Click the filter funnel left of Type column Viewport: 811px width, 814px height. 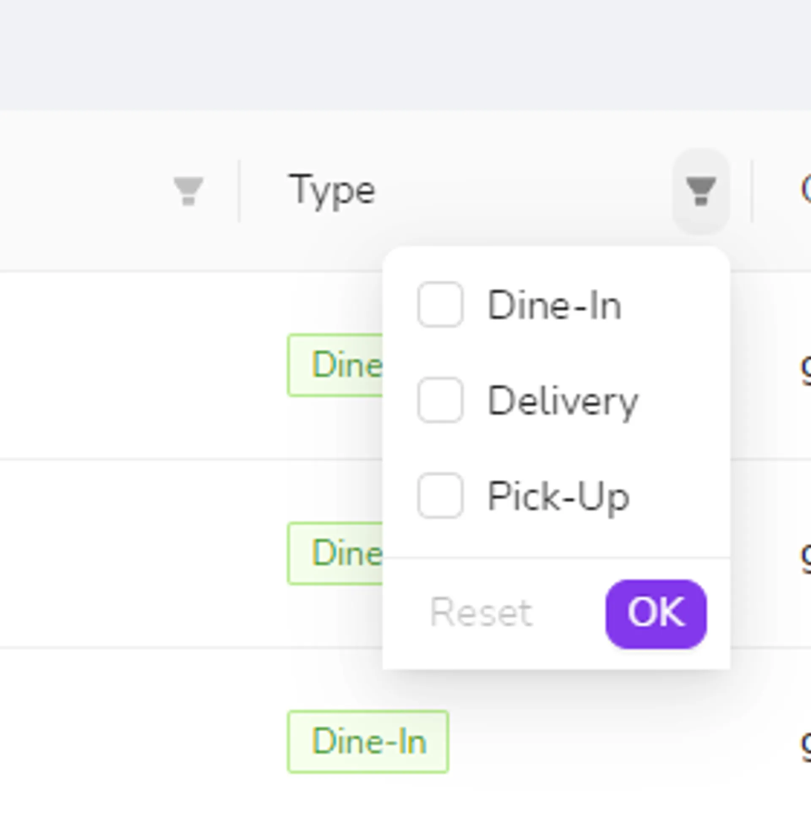coord(188,191)
